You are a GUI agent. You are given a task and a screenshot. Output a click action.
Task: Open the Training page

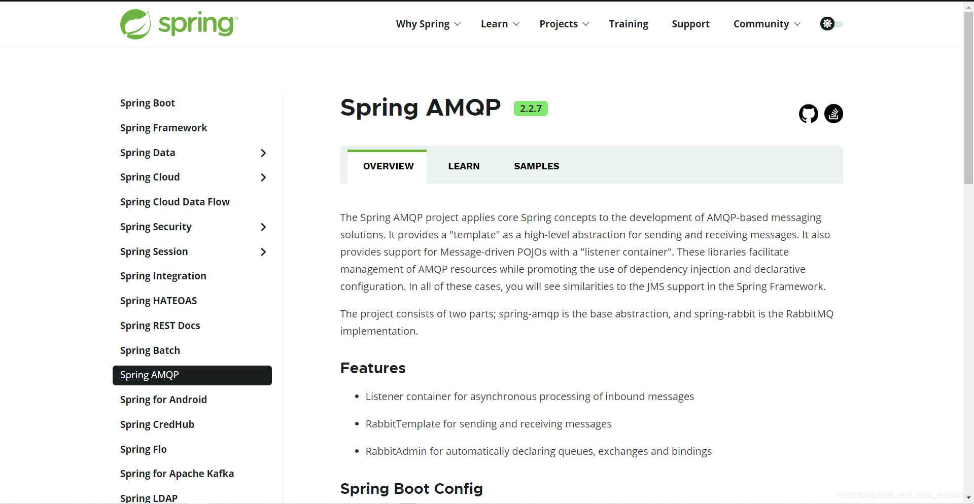coord(629,24)
